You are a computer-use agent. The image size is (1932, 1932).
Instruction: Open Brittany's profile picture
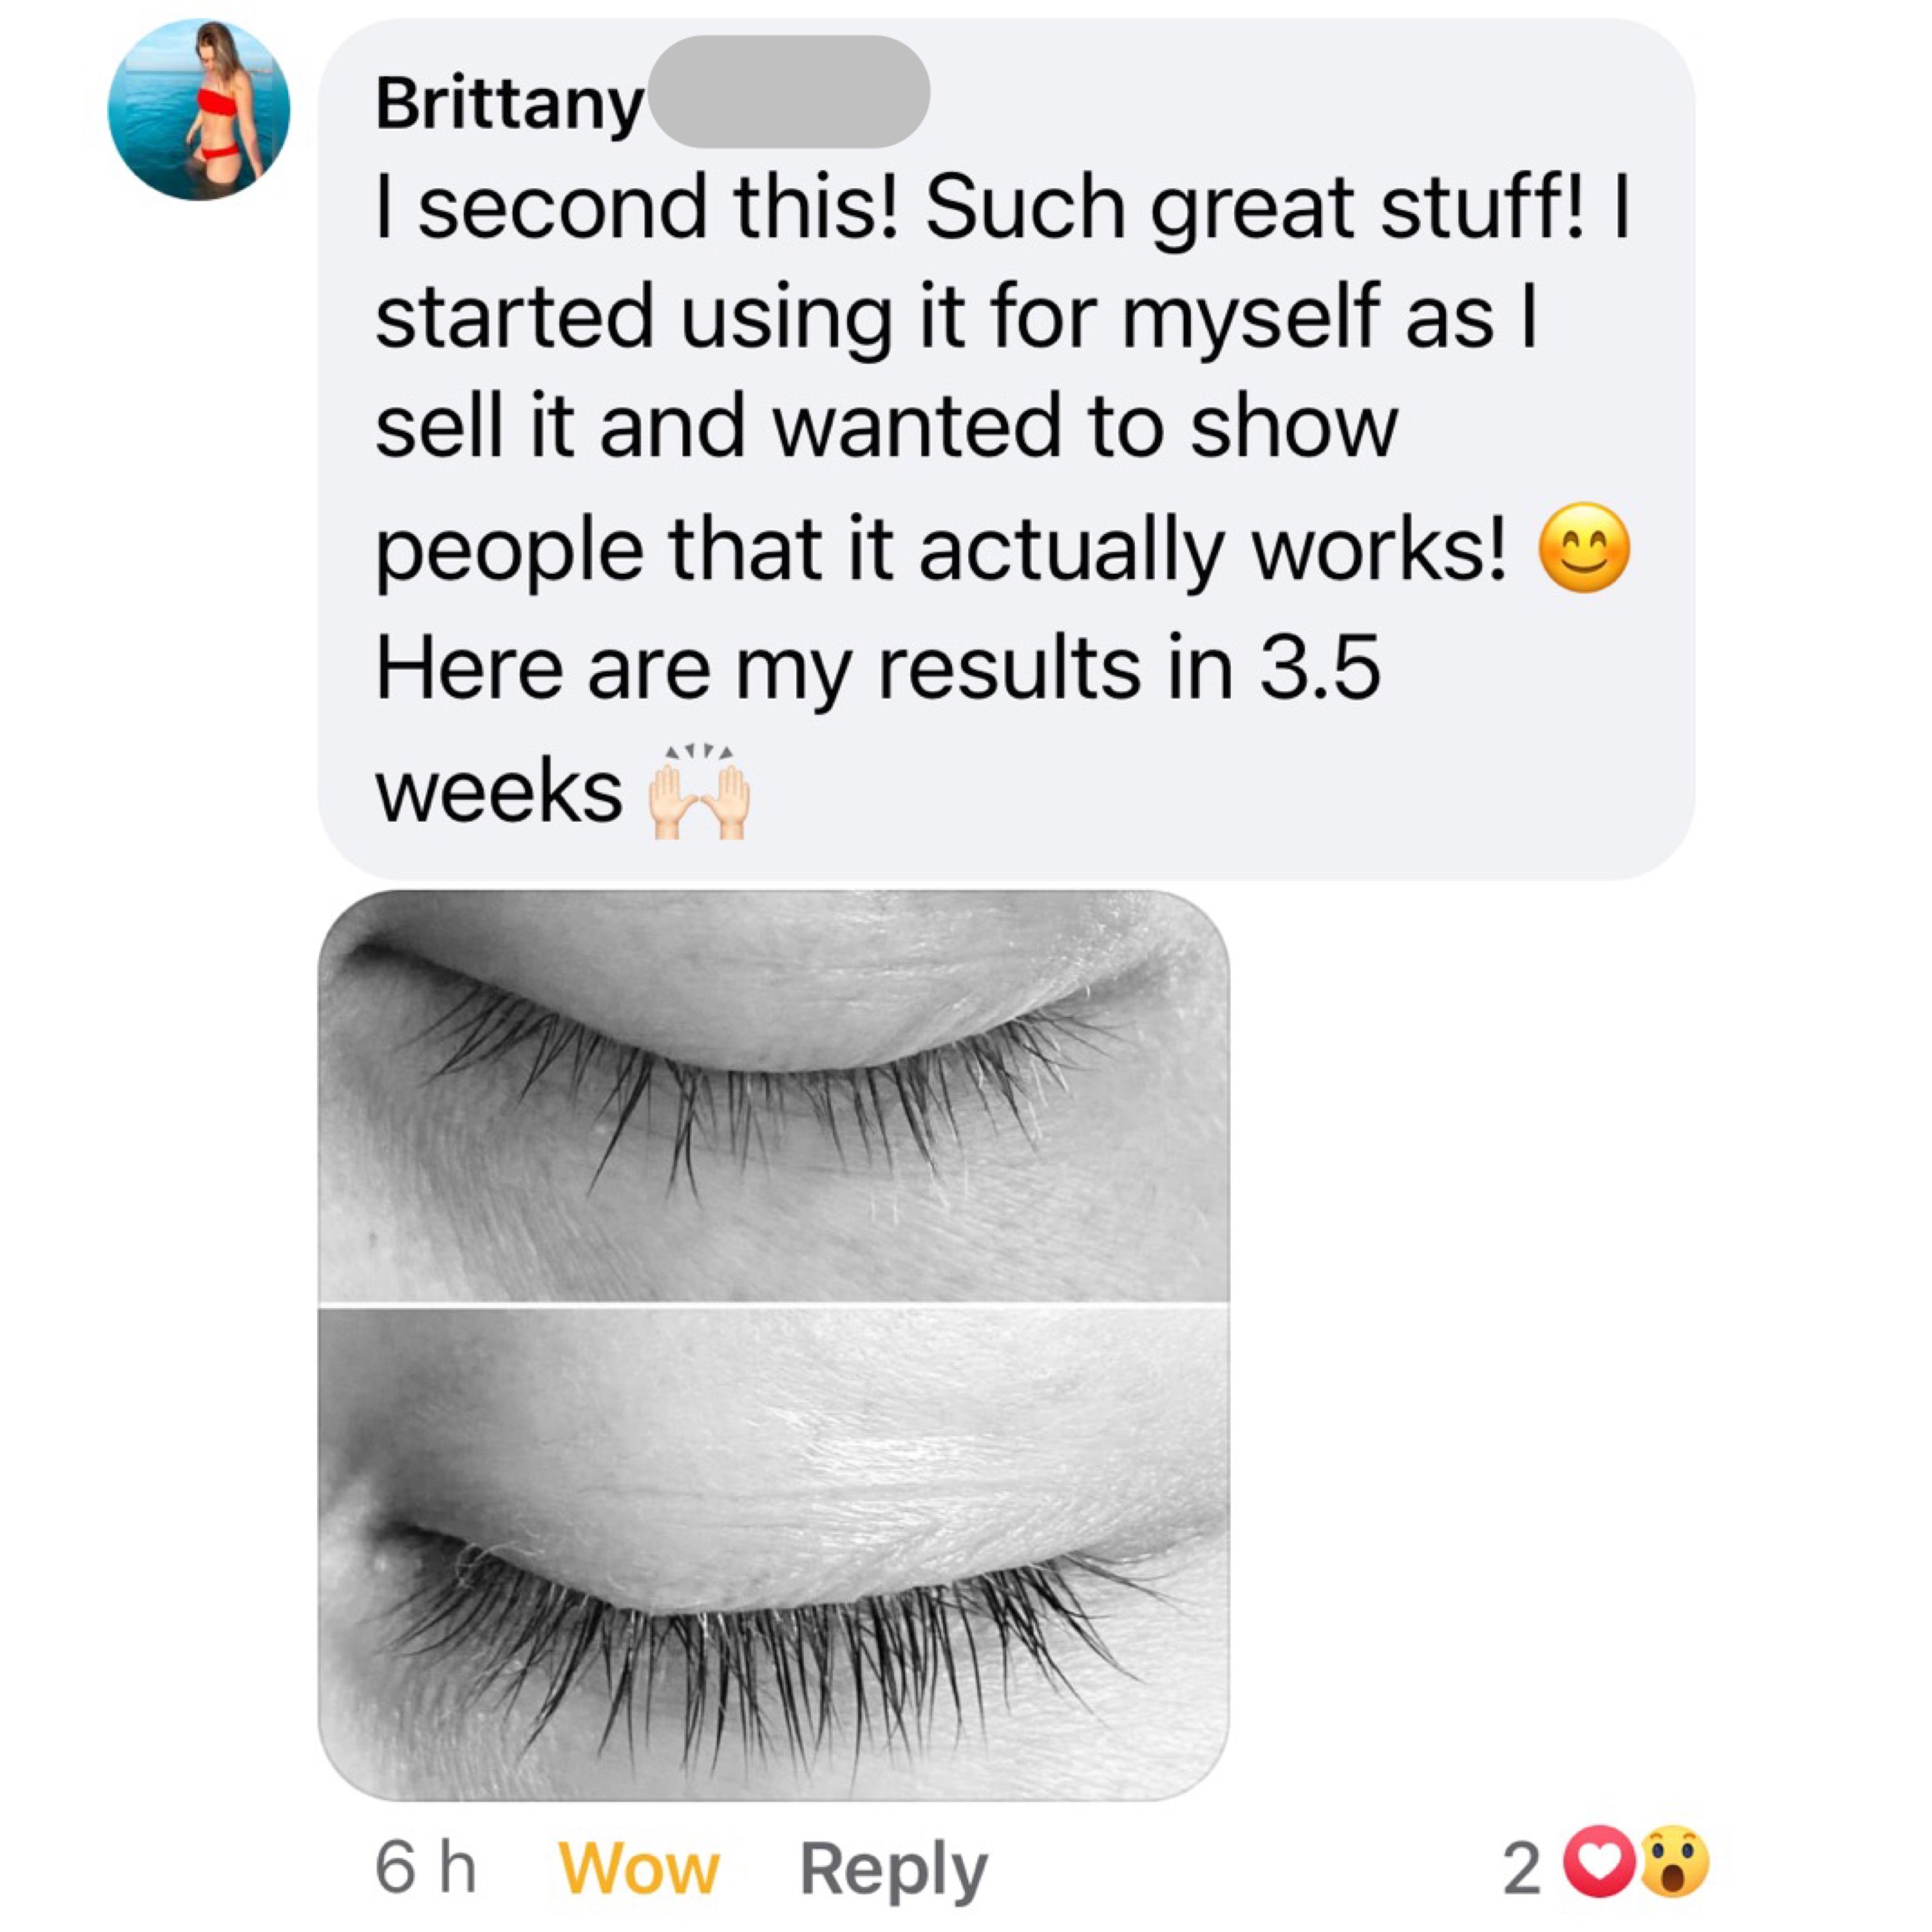pyautogui.click(x=199, y=110)
